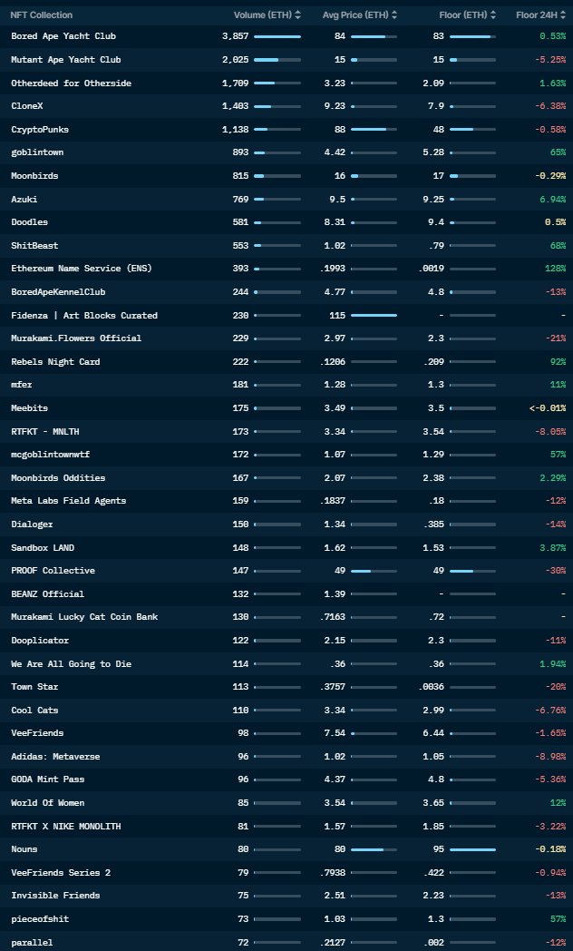Click PROOF Collective floor price bar
The height and width of the screenshot is (951, 573).
(472, 571)
